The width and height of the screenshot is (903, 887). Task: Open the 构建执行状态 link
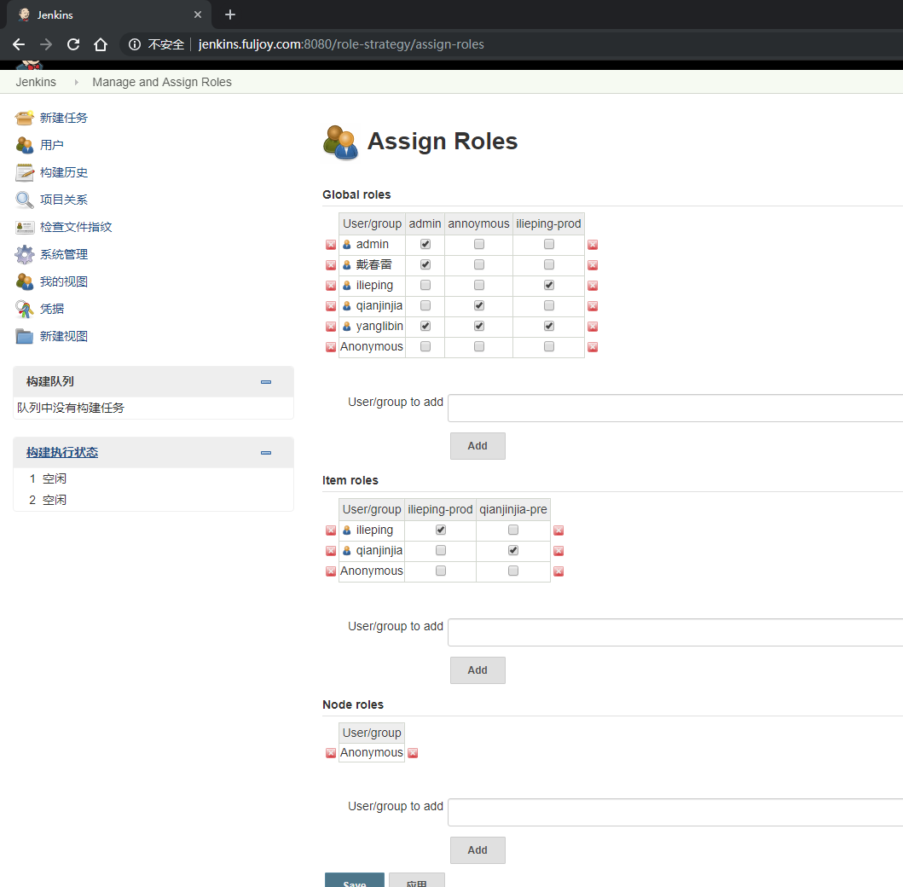tap(62, 453)
